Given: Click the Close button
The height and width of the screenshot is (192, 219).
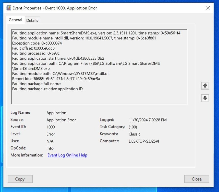Looking at the screenshot, I should tap(197, 179).
